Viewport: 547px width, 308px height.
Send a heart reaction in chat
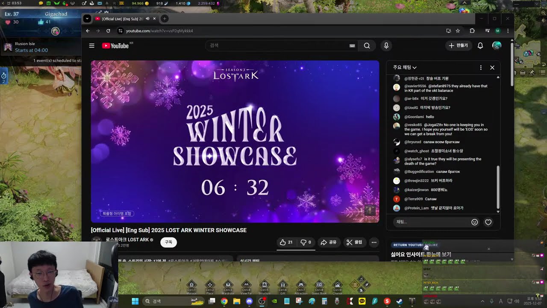pyautogui.click(x=488, y=222)
